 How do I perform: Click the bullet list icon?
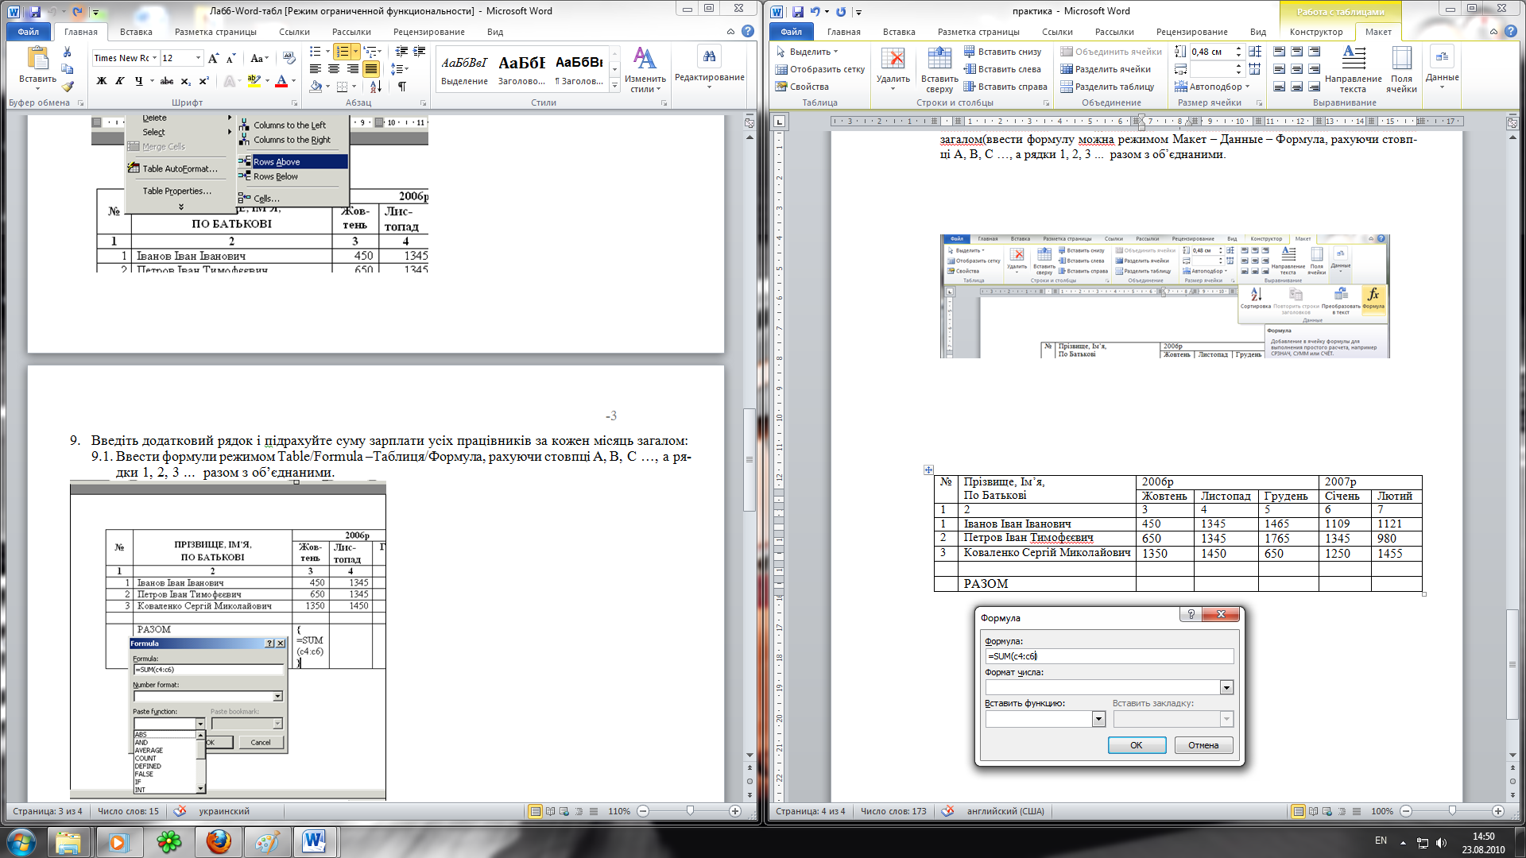(317, 52)
